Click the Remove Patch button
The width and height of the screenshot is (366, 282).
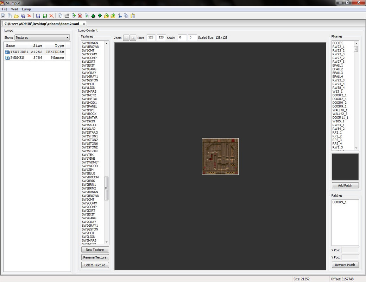[x=345, y=265]
